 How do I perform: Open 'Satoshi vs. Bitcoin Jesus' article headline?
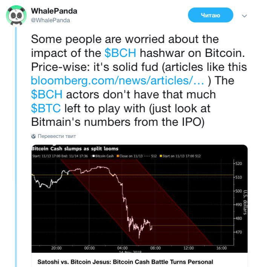pos(125,261)
